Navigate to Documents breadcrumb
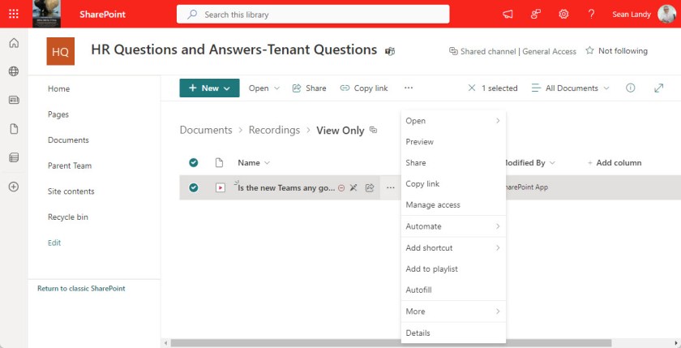Screen dimensions: 681x348 tap(206, 131)
